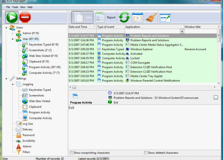The width and height of the screenshot is (223, 160).
Task: Expand the Admin user tree node
Action: [x=13, y=33]
